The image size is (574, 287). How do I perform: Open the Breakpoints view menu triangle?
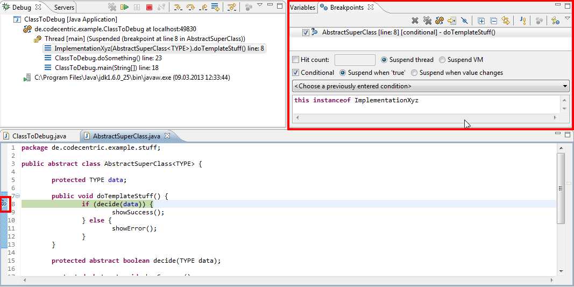[x=568, y=18]
